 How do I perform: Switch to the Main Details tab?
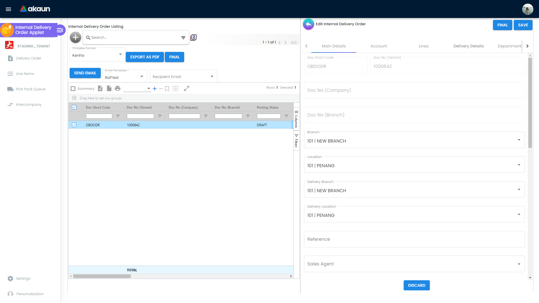(334, 46)
